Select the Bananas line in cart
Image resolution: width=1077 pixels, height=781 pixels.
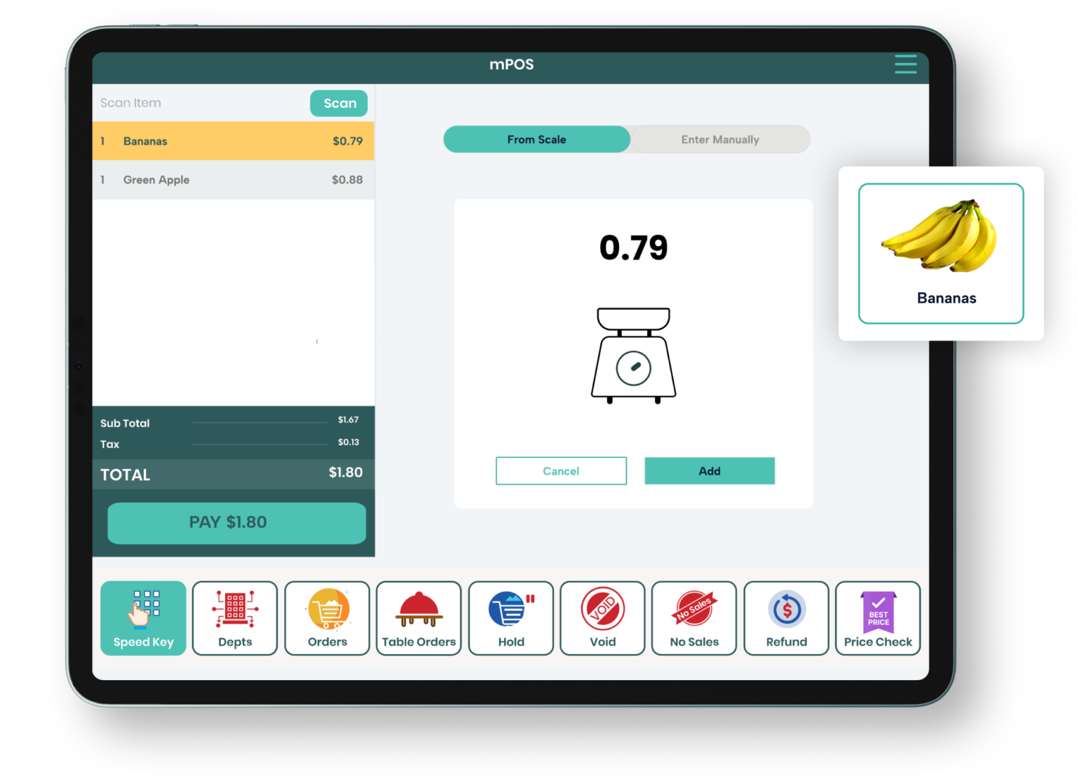233,141
